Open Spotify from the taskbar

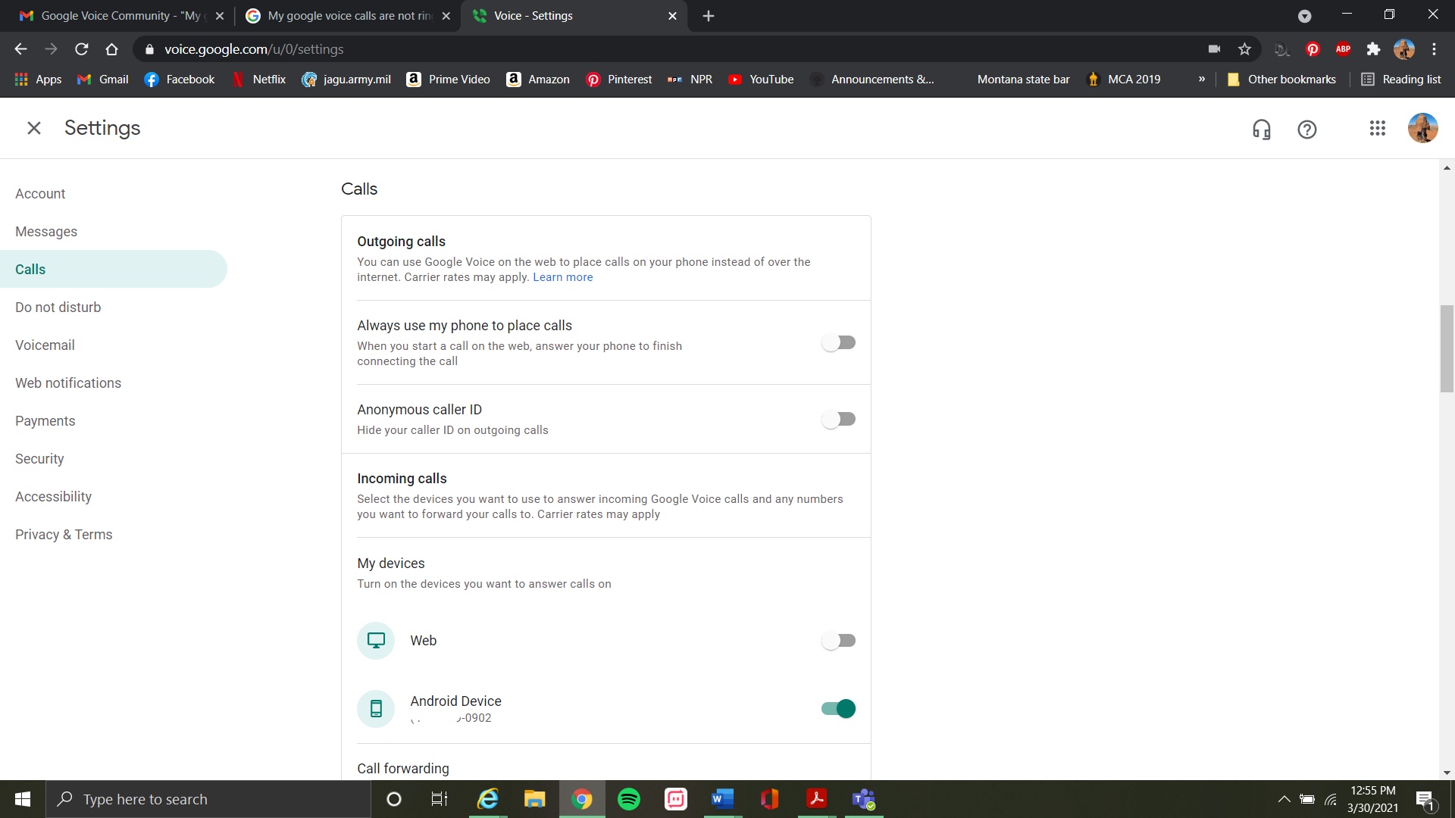(629, 799)
